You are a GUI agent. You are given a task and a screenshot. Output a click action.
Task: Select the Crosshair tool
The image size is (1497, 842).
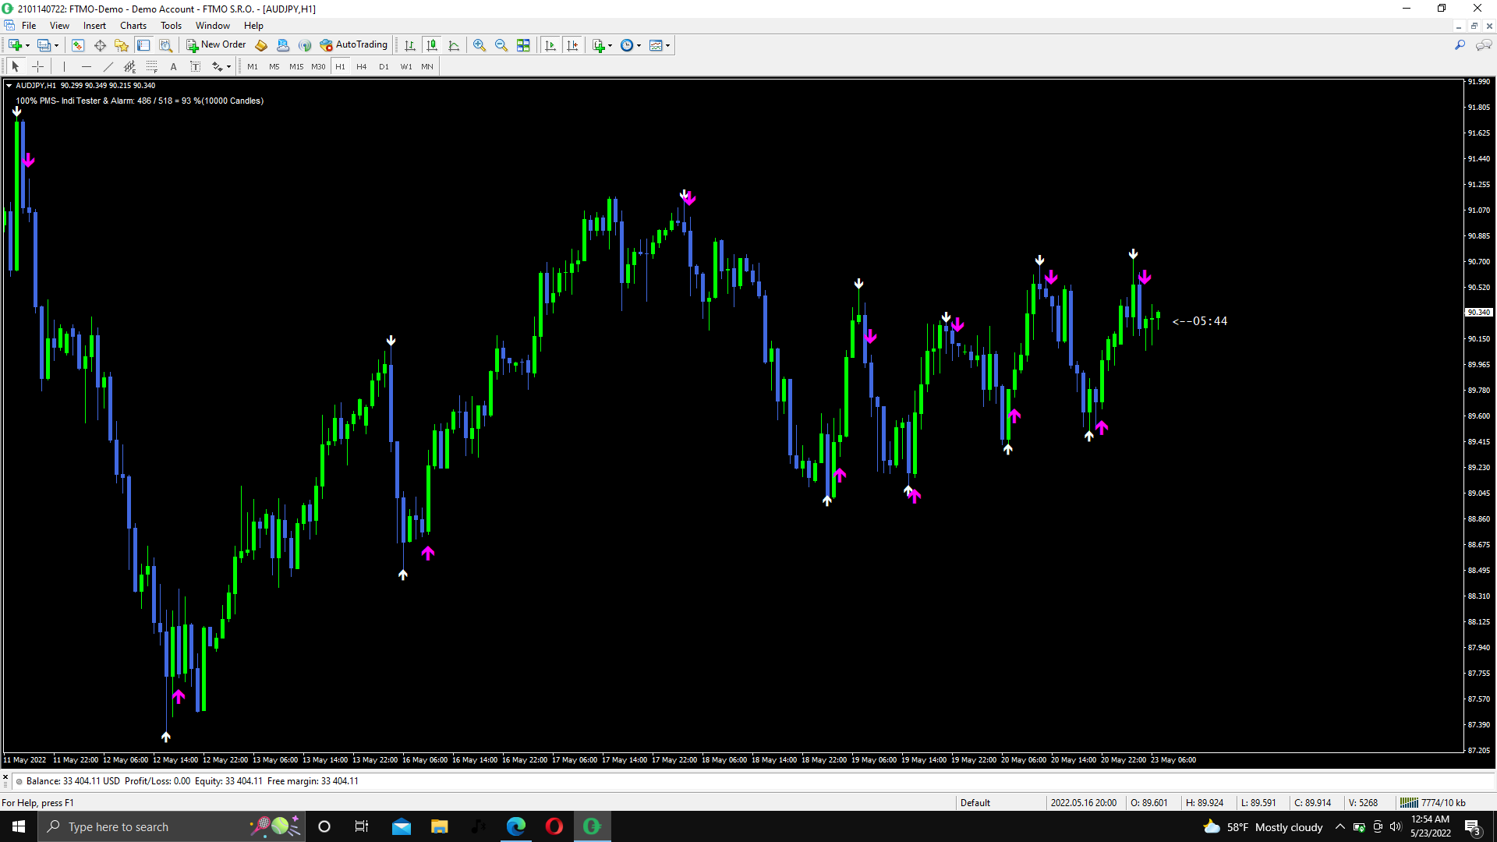tap(37, 67)
